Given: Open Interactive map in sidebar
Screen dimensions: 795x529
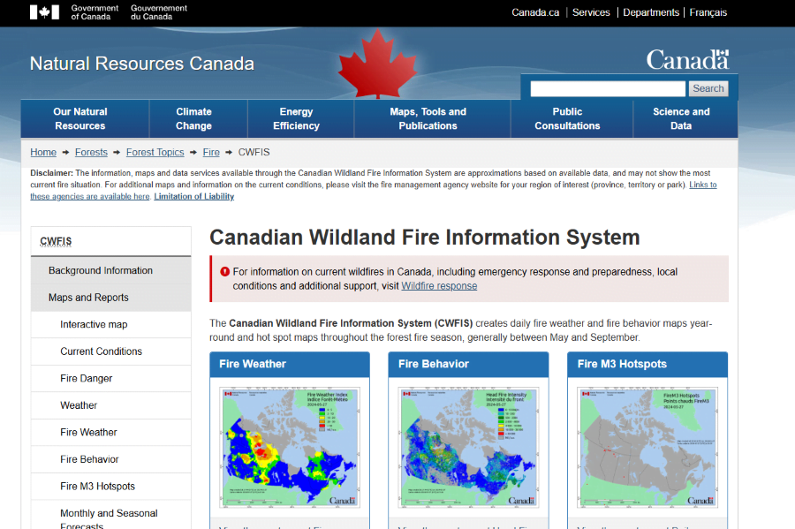Looking at the screenshot, I should (111, 324).
